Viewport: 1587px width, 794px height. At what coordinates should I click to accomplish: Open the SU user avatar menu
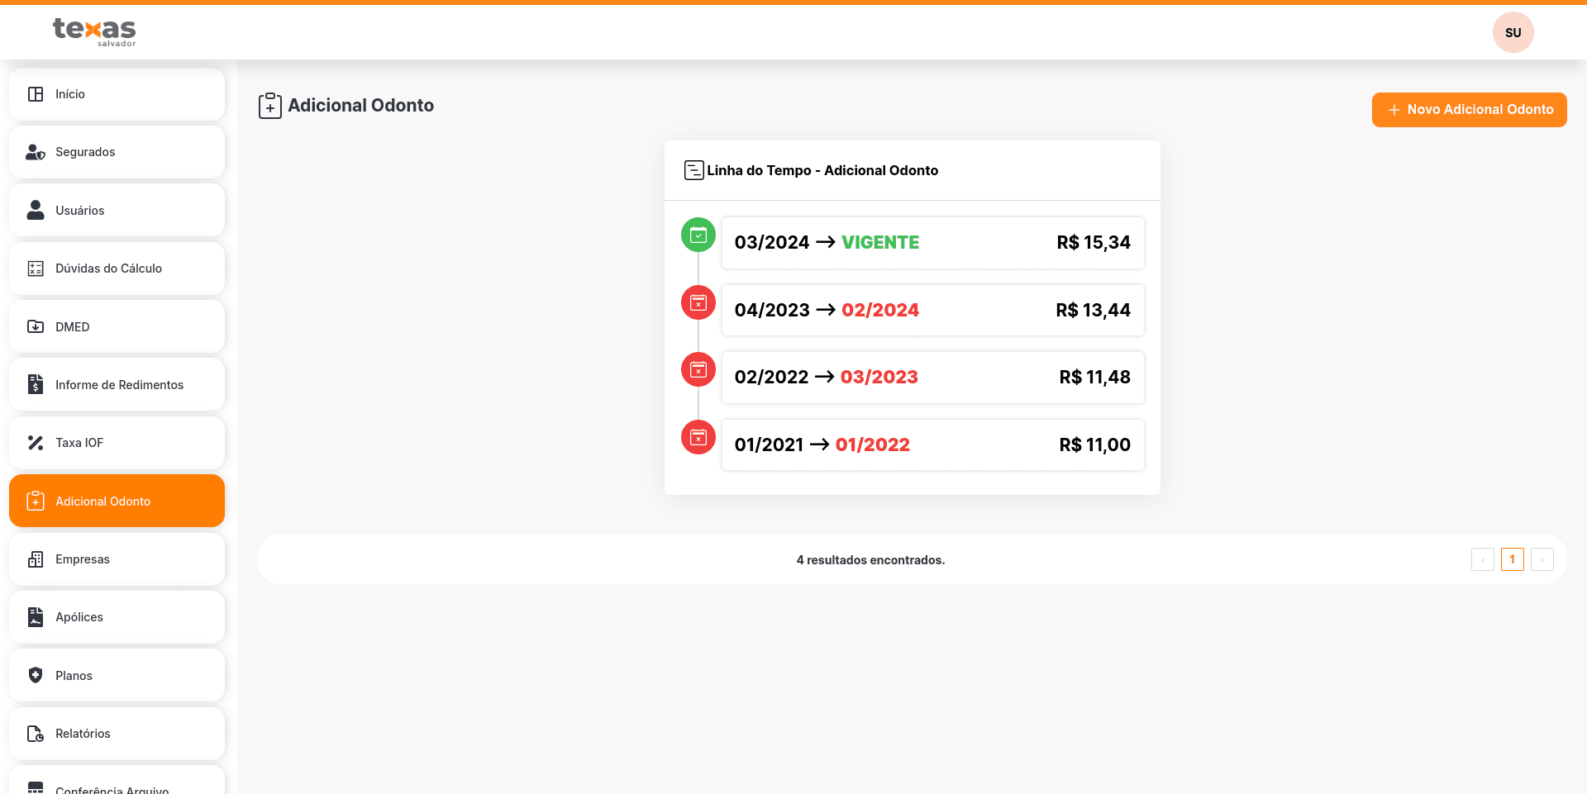tap(1513, 33)
